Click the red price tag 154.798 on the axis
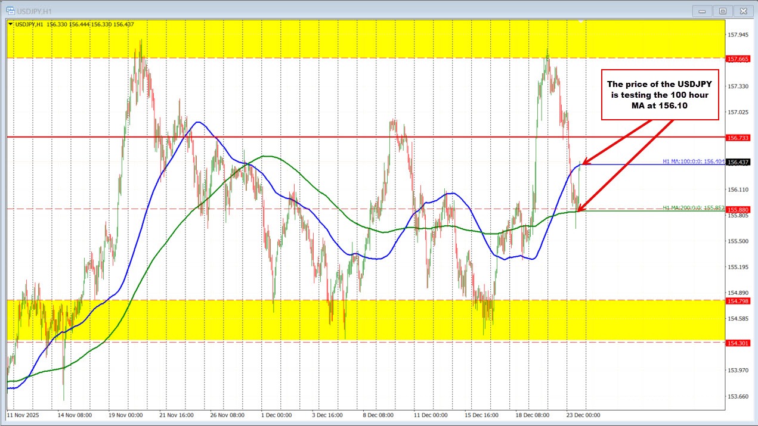Screen dimensions: 758x426 [x=738, y=301]
